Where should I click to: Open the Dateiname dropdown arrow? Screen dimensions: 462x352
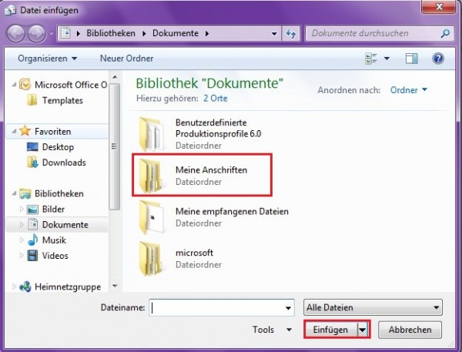point(289,308)
